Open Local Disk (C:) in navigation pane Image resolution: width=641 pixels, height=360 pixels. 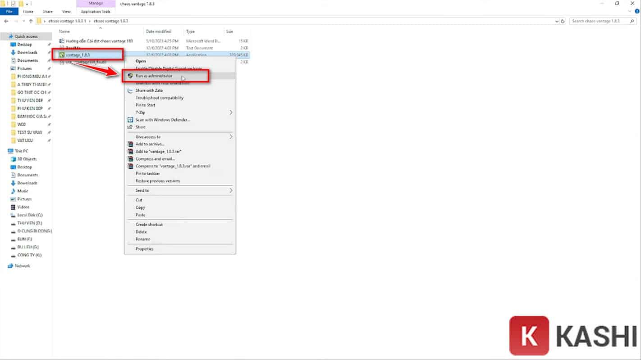[x=29, y=215]
